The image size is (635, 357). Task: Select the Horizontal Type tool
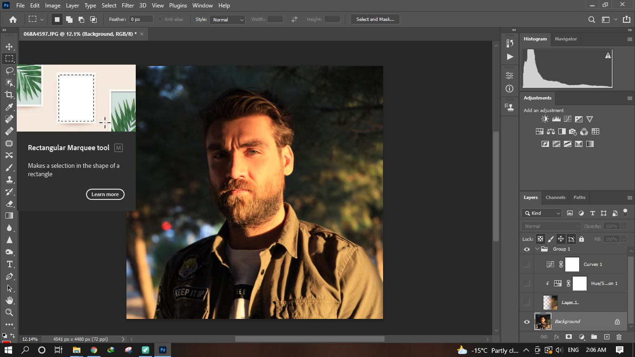pyautogui.click(x=9, y=264)
